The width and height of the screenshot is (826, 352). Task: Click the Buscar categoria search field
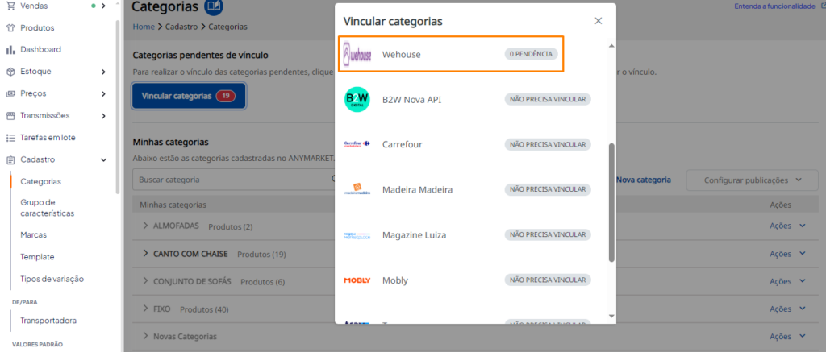pos(235,180)
